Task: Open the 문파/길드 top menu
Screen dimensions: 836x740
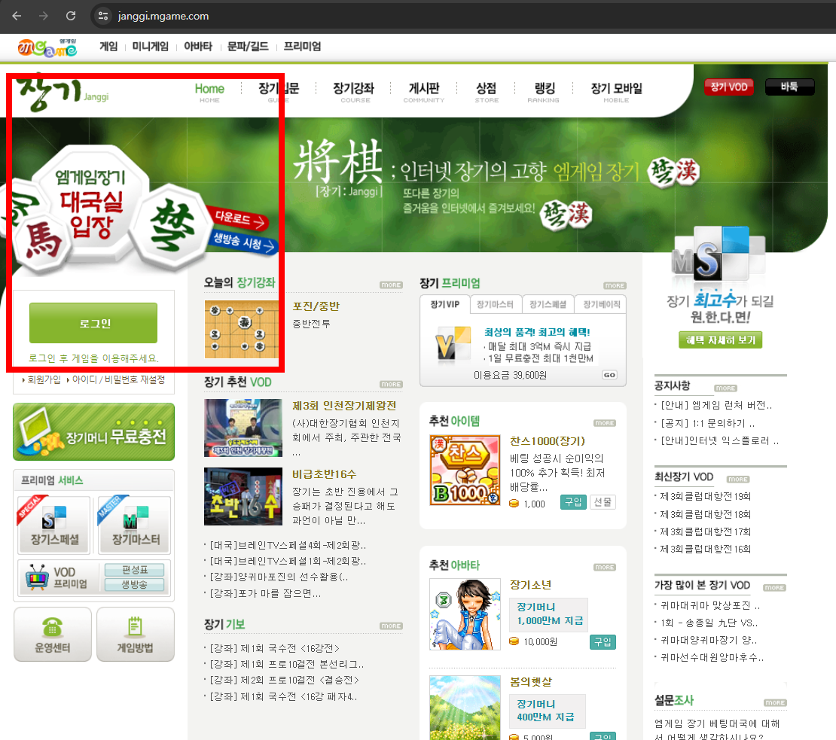Action: 248,47
